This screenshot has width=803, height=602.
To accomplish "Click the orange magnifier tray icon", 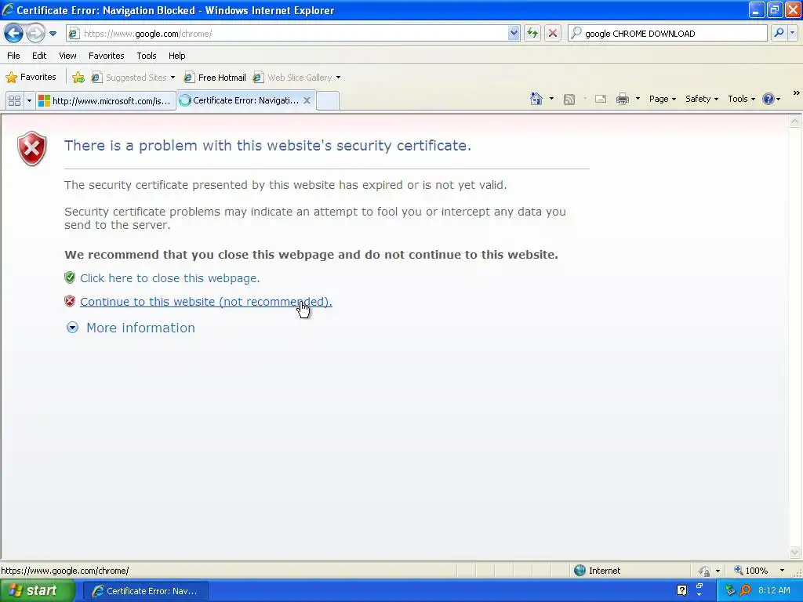I will click(746, 591).
